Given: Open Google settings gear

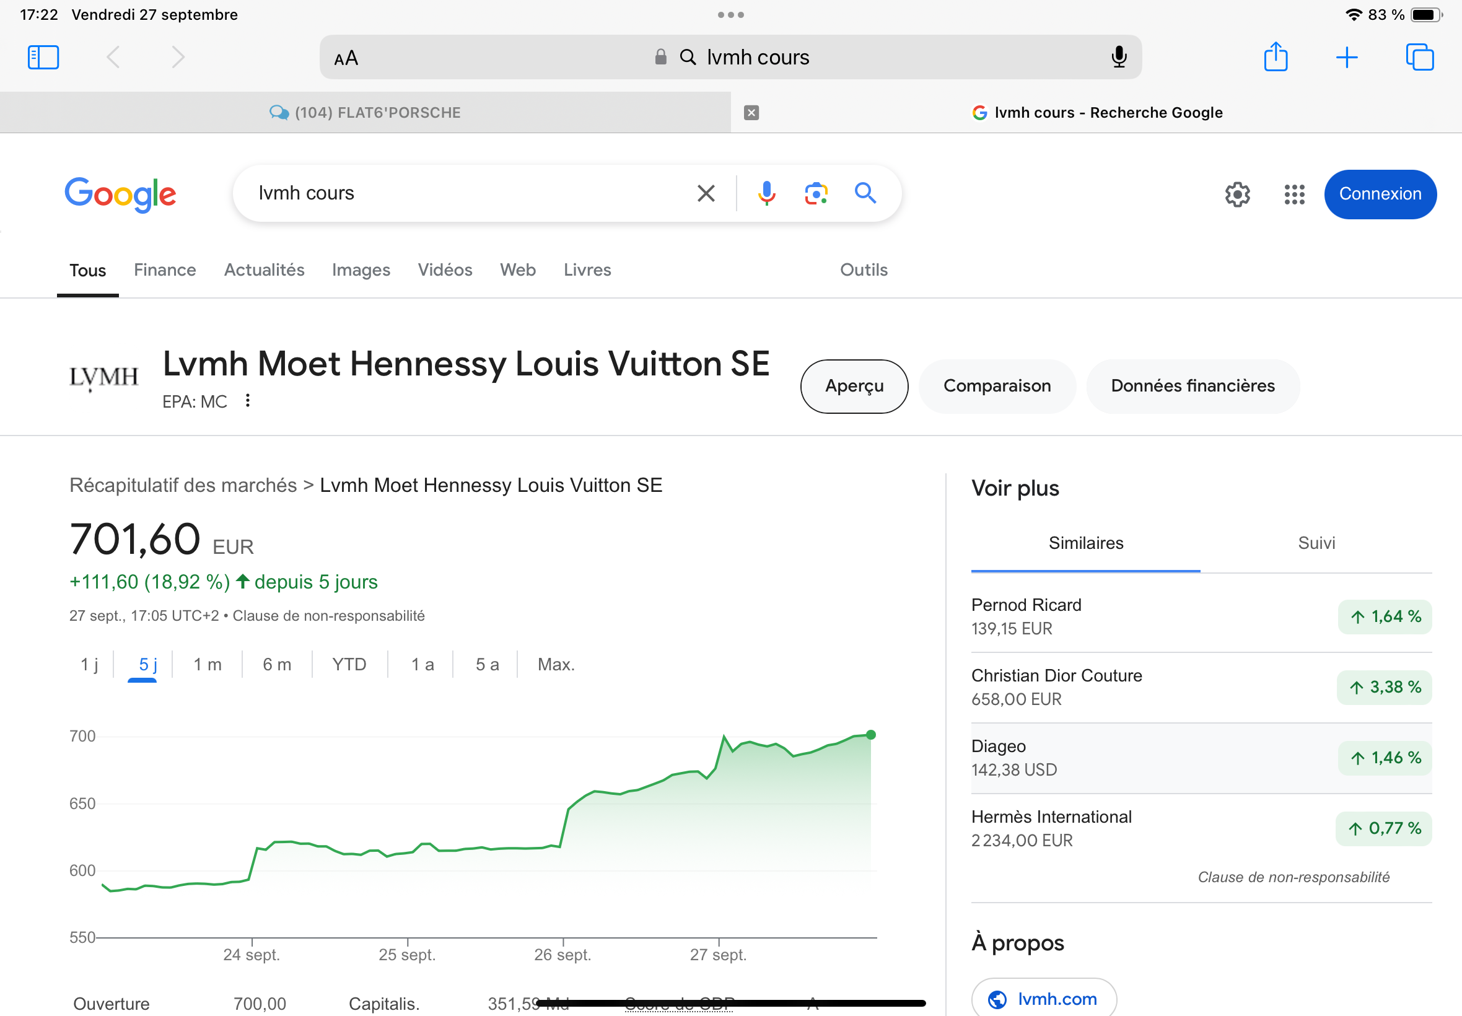Looking at the screenshot, I should tap(1237, 194).
